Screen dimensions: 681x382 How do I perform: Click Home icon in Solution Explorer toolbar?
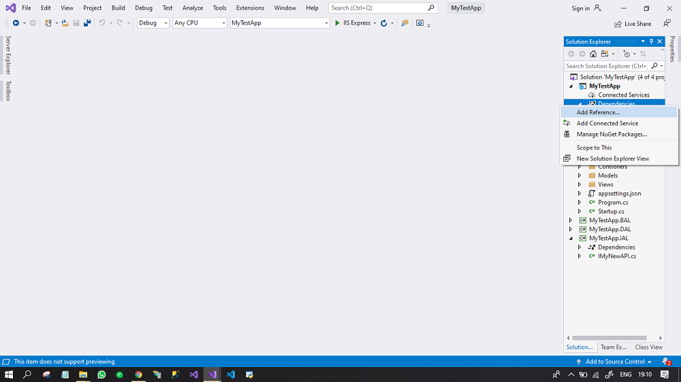(x=593, y=54)
